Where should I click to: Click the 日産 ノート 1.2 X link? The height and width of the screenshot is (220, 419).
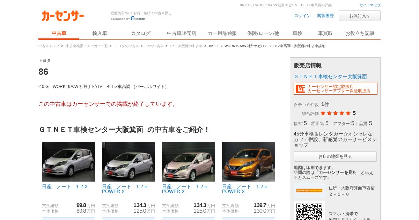tap(65, 187)
